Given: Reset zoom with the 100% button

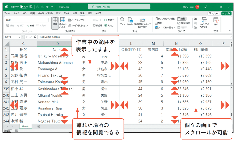Looking at the screenshot, I should (130, 21).
